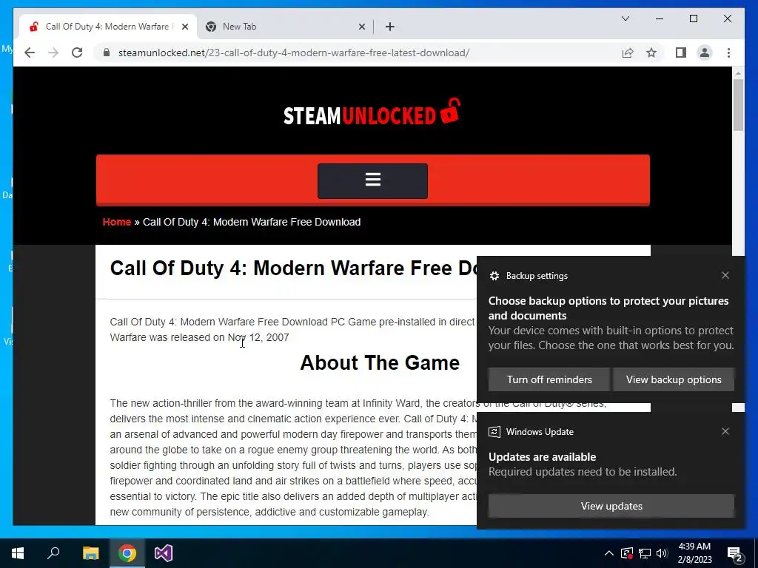The image size is (758, 568).
Task: Click the page title Call Of Duty 4 heading
Action: coord(293,268)
